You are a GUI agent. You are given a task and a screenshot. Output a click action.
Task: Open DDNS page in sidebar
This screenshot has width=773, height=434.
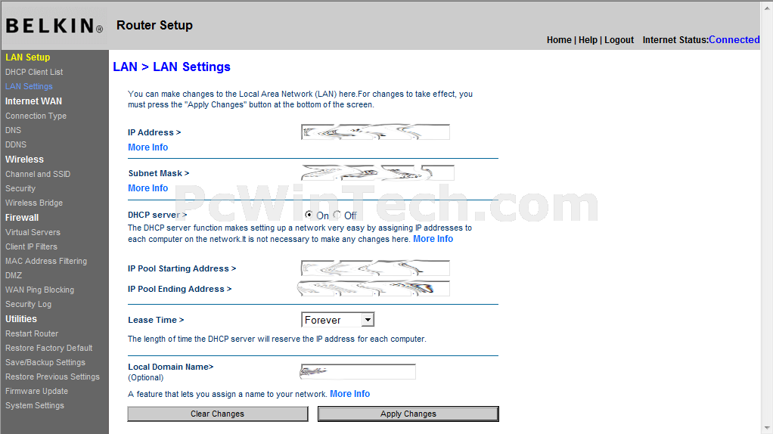coord(16,144)
